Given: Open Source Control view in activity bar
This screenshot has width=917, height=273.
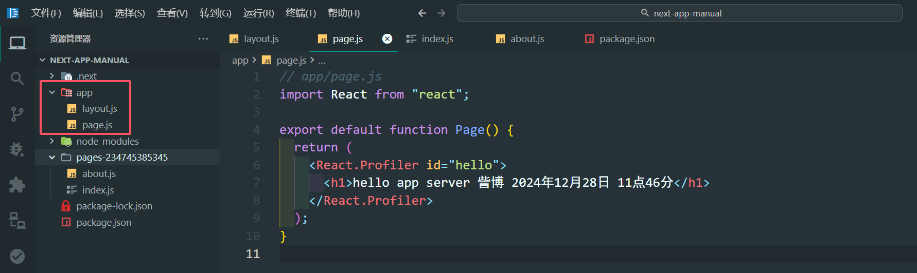Looking at the screenshot, I should click(17, 114).
